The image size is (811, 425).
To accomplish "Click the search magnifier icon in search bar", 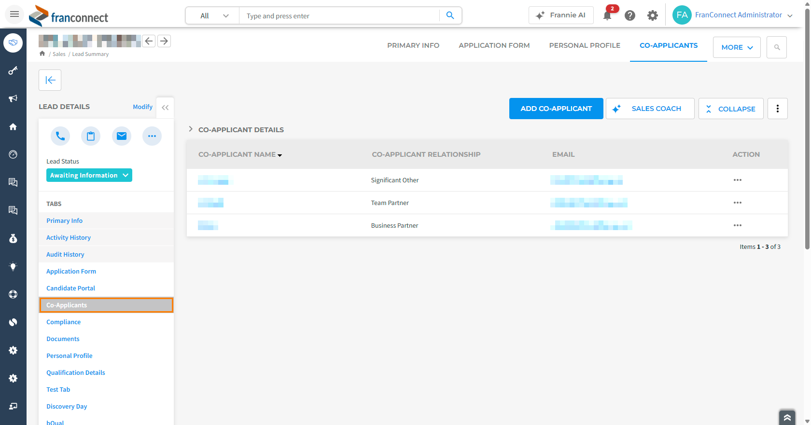I will coord(450,15).
